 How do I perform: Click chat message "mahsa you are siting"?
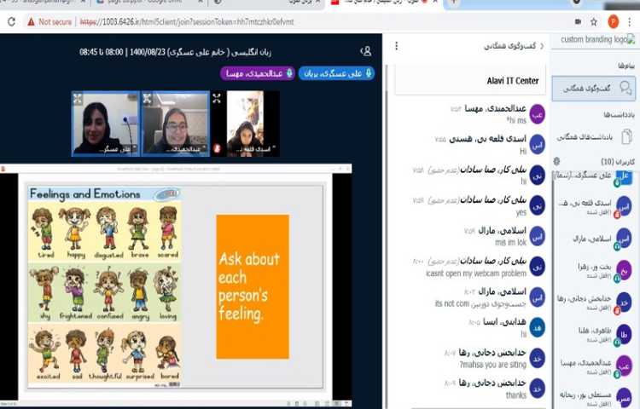point(493,365)
